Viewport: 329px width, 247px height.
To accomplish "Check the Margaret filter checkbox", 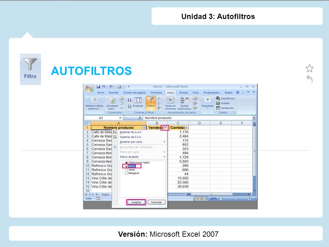I will point(127,173).
